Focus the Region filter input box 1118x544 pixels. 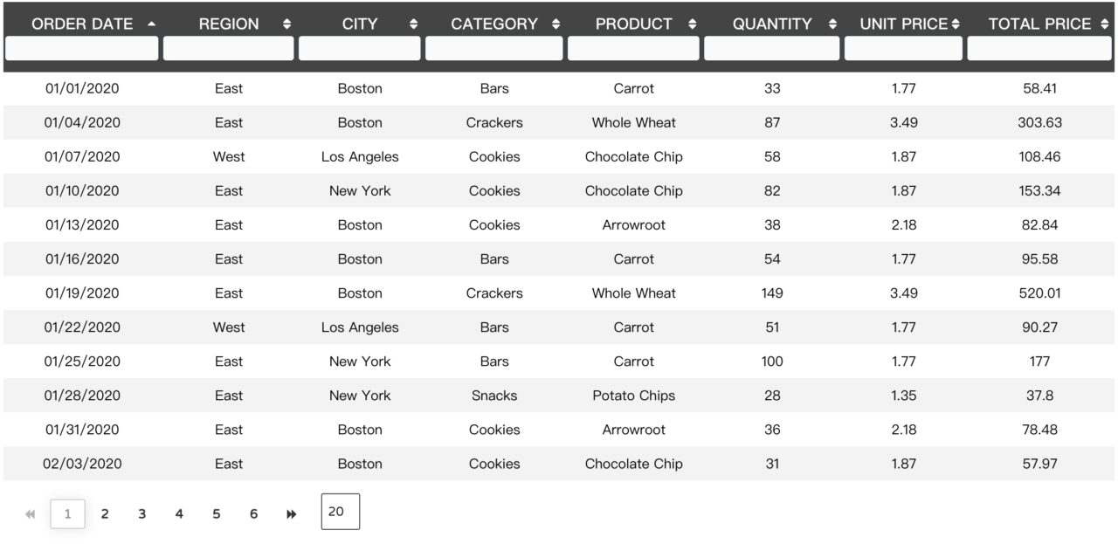(229, 48)
